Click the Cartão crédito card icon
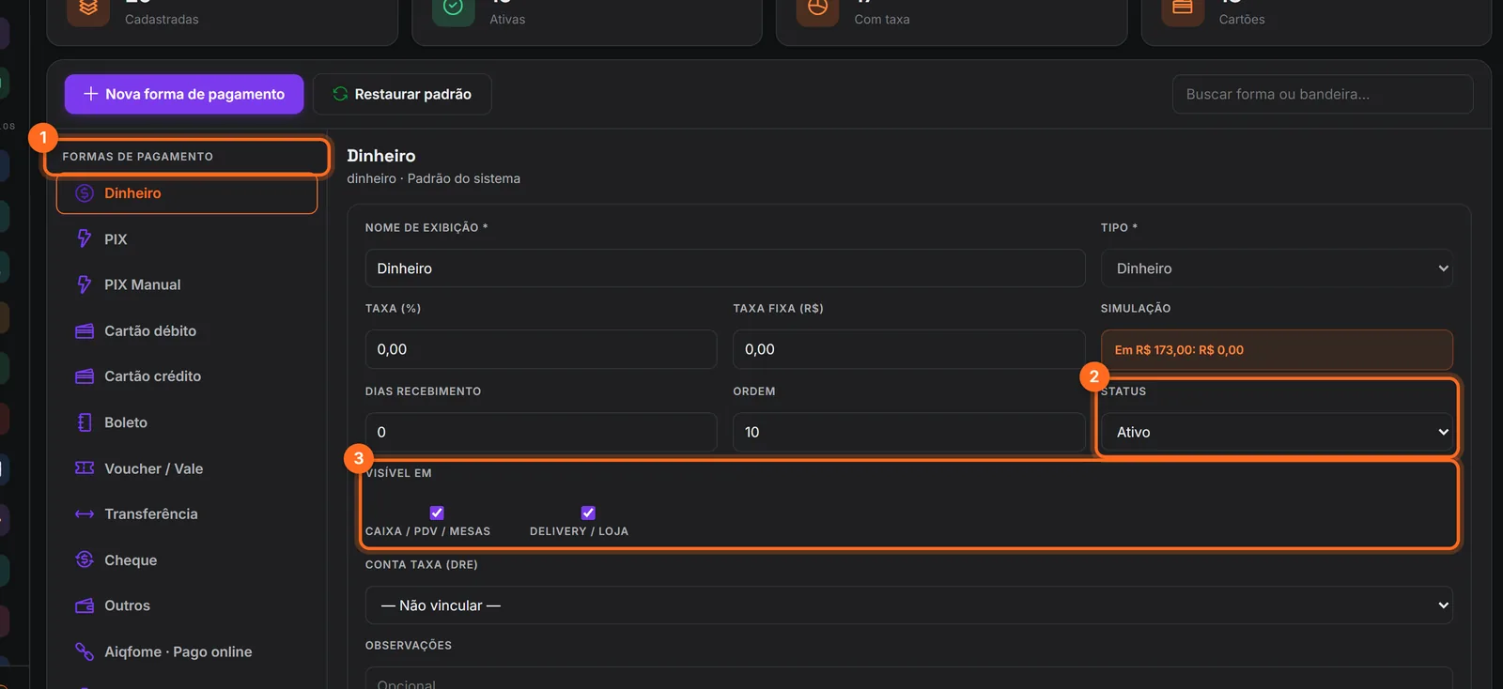 click(85, 376)
